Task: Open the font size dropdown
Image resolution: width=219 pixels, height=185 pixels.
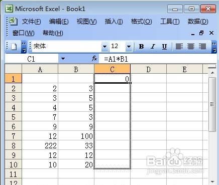Action: point(129,47)
